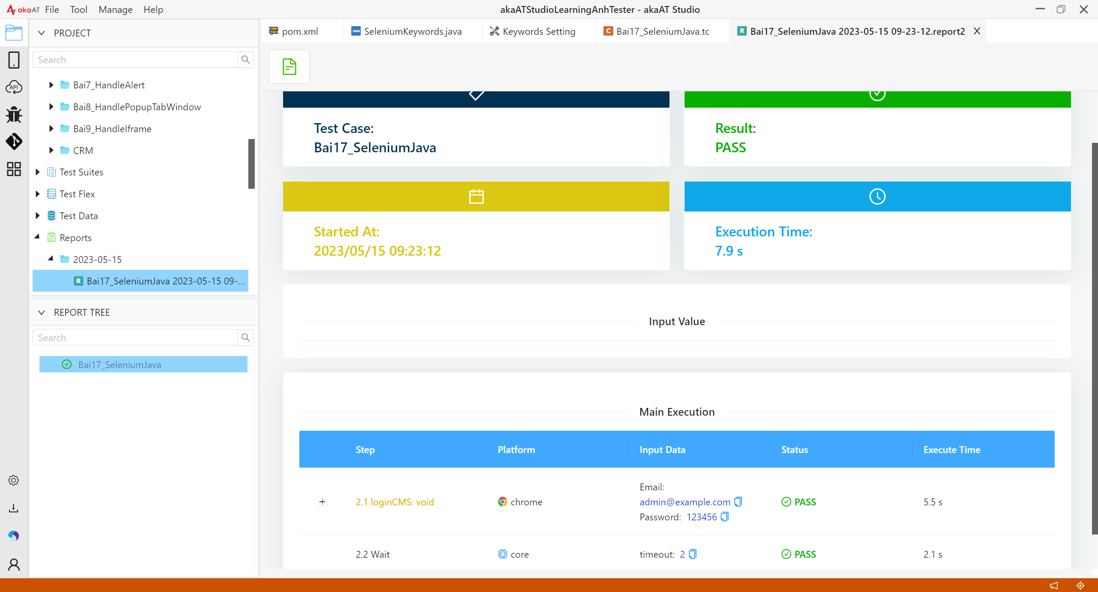Screen dimensions: 1098x592
Task: Click the megaphone icon in status bar
Action: coord(1054,585)
